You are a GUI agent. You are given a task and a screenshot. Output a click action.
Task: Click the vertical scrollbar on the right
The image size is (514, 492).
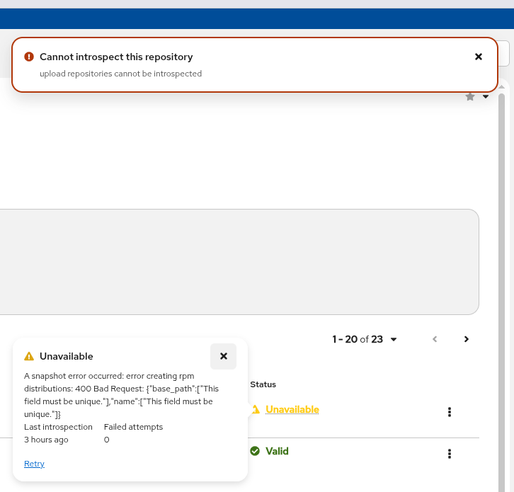click(502, 283)
